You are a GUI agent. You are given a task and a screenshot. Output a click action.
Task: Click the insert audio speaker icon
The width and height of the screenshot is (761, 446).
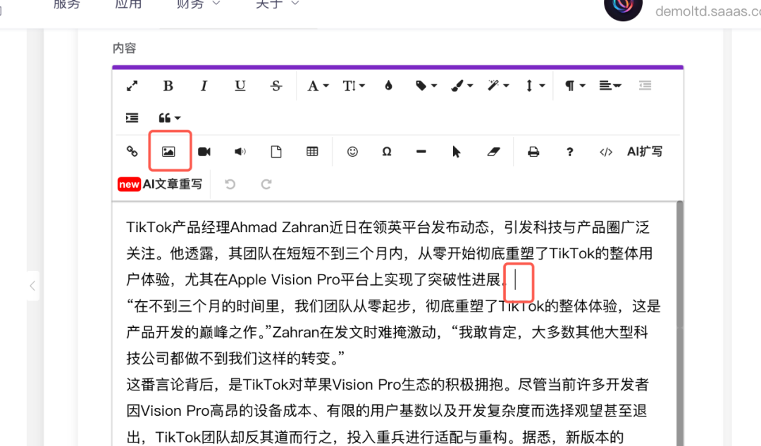[240, 151]
